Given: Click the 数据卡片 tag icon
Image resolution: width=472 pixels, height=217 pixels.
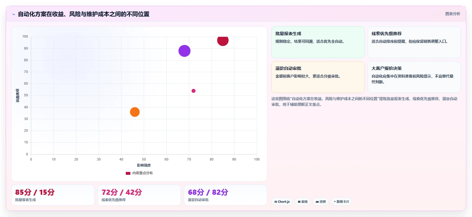Looking at the screenshot, I should pyautogui.click(x=335, y=202).
